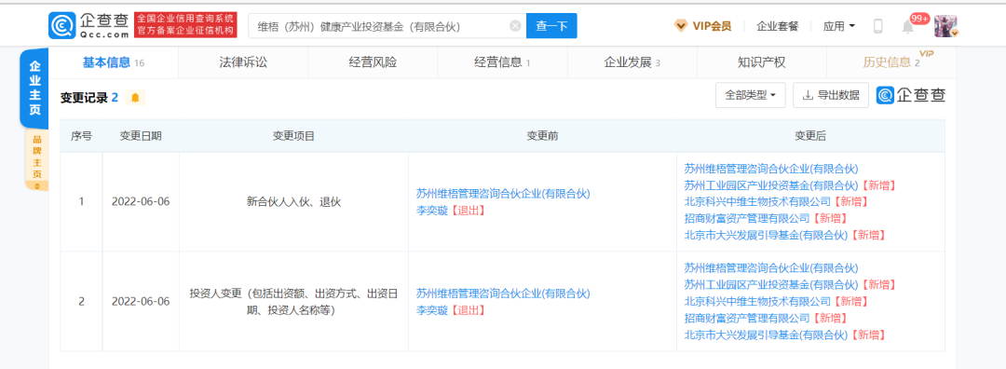Image resolution: width=1006 pixels, height=369 pixels.
Task: Click the 变更记录 section heading
Action: [89, 98]
